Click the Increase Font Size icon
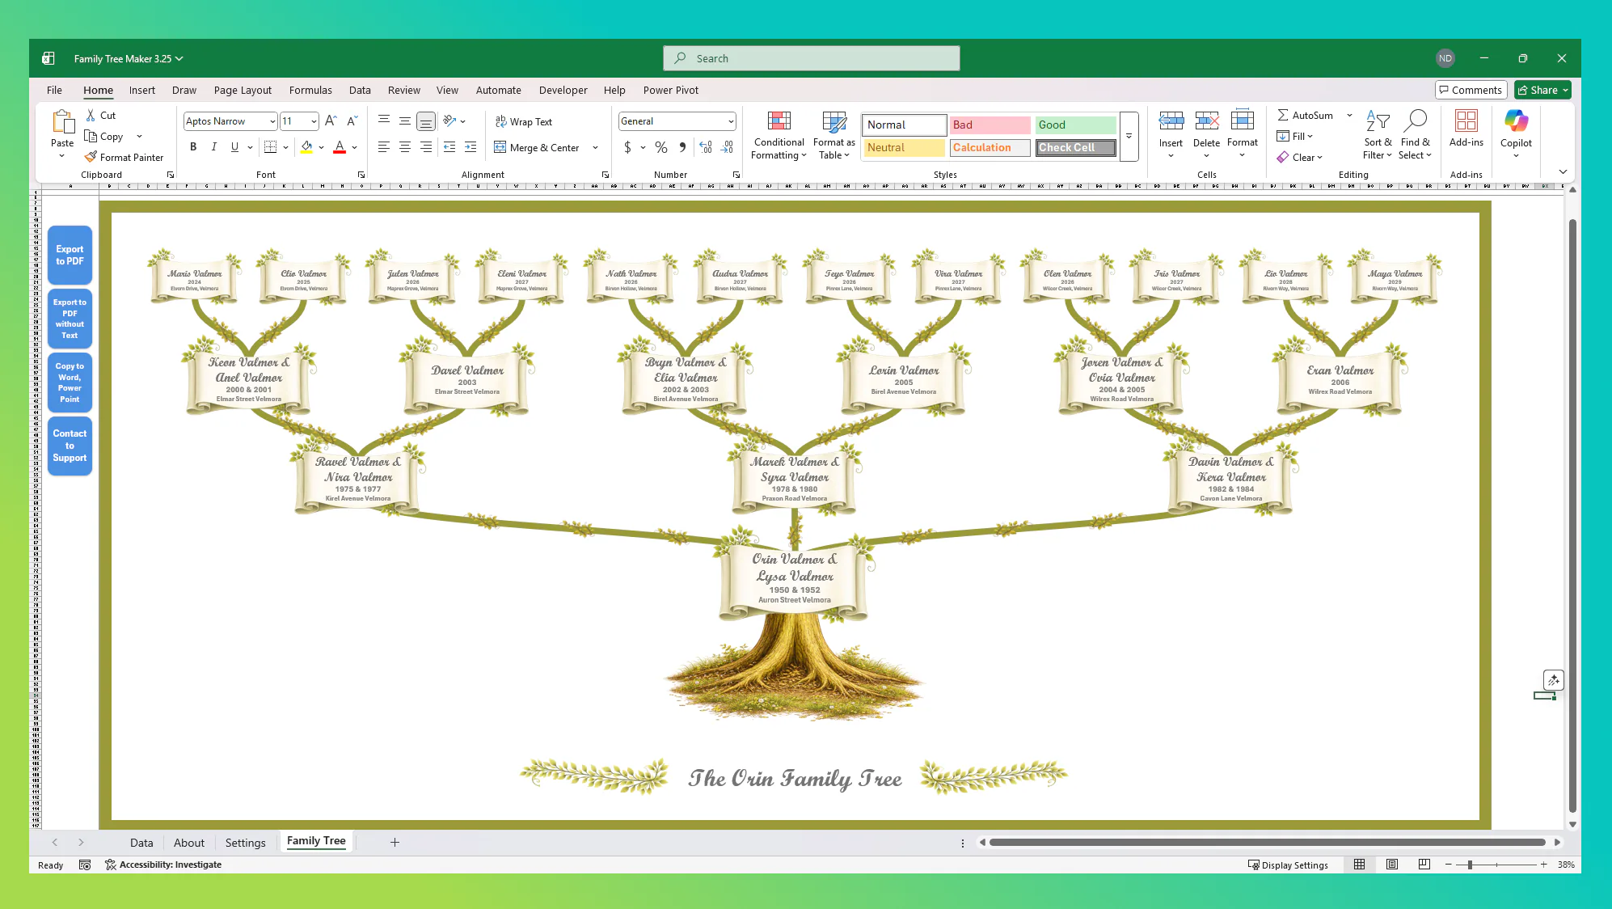This screenshot has width=1612, height=909. (330, 121)
